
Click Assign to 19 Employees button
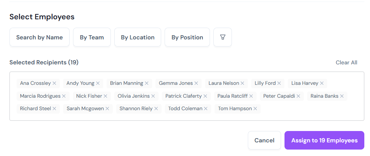325,140
